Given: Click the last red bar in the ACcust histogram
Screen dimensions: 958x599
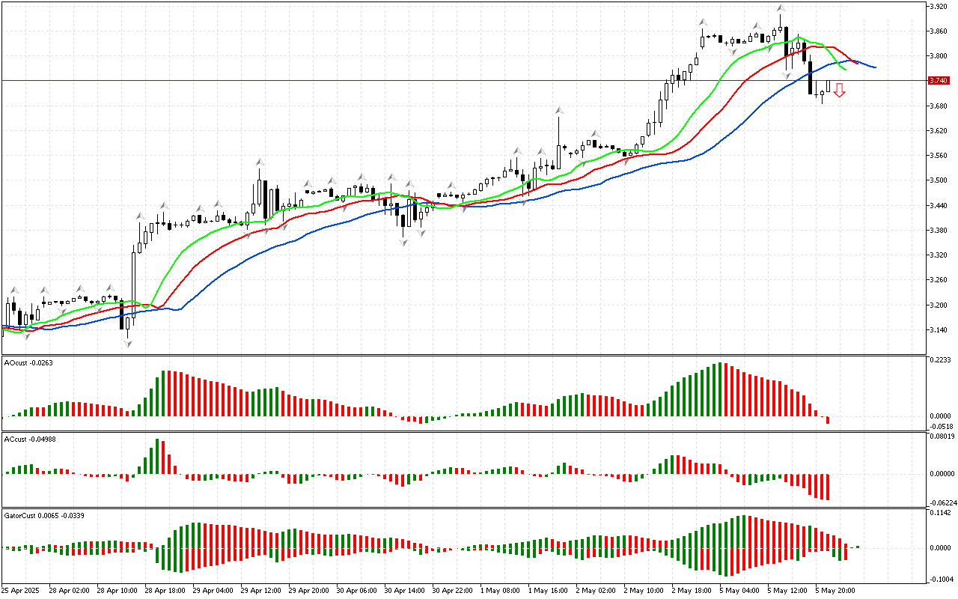Looking at the screenshot, I should 828,487.
